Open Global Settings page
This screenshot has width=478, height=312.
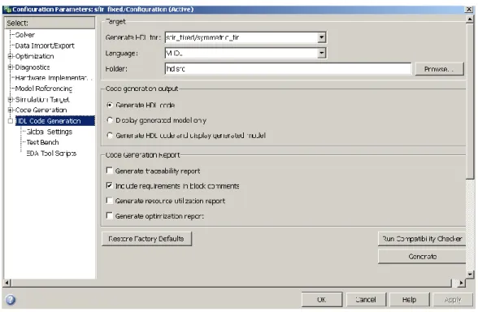50,132
